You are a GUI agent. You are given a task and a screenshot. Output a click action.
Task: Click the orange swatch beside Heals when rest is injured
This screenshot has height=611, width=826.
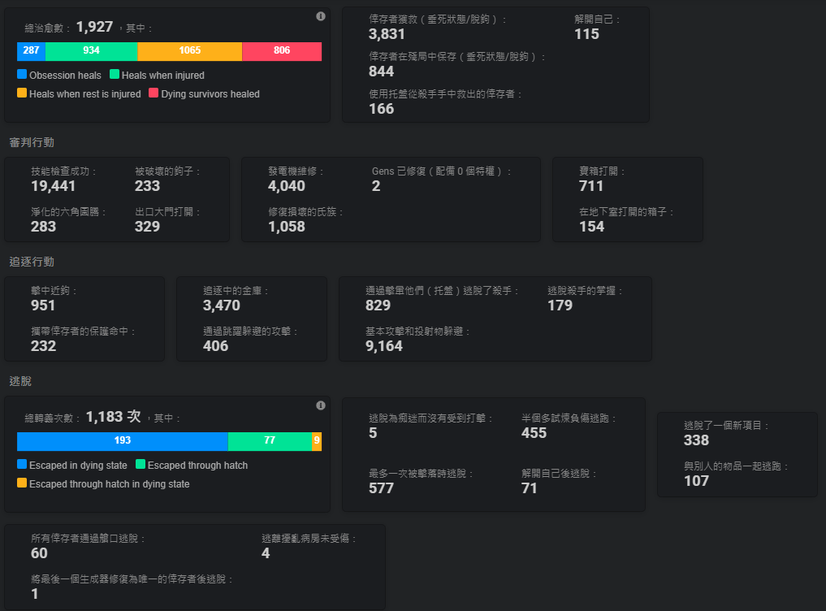pyautogui.click(x=22, y=93)
